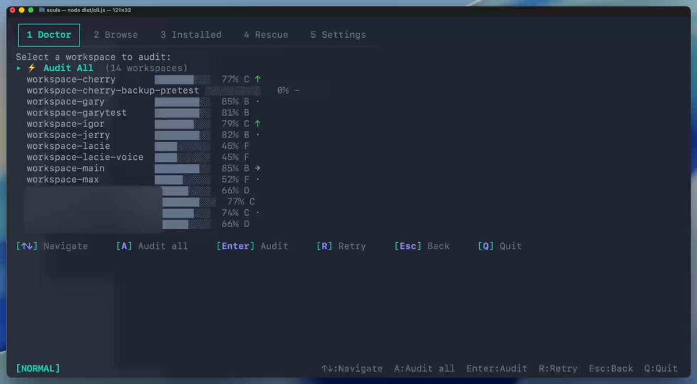
Task: Click the green trend arrow beside workspace-igor
Action: point(257,124)
